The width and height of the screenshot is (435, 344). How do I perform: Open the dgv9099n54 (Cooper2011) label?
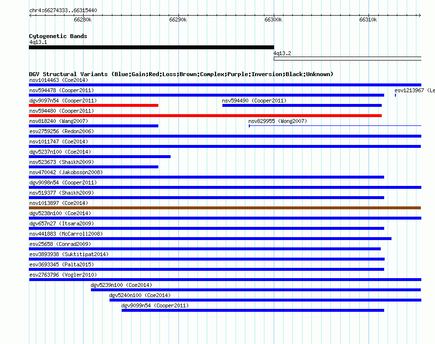click(x=155, y=306)
